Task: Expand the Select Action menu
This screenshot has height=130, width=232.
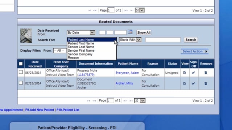Action: click(x=195, y=51)
